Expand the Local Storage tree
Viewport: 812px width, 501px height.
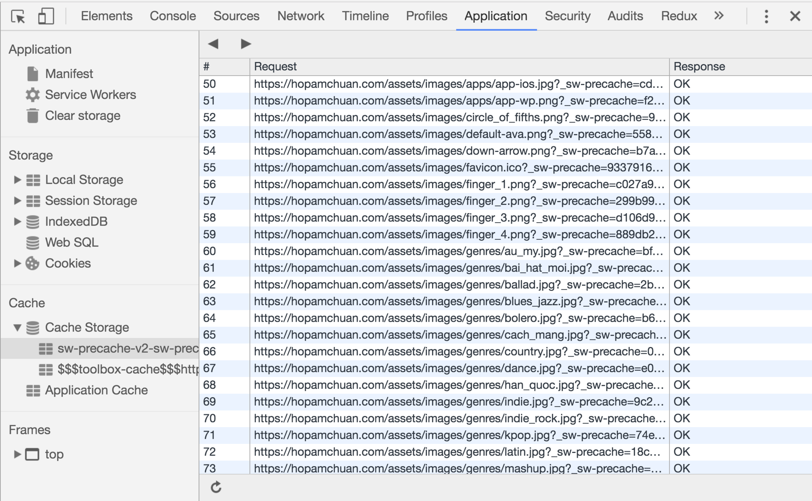tap(17, 180)
